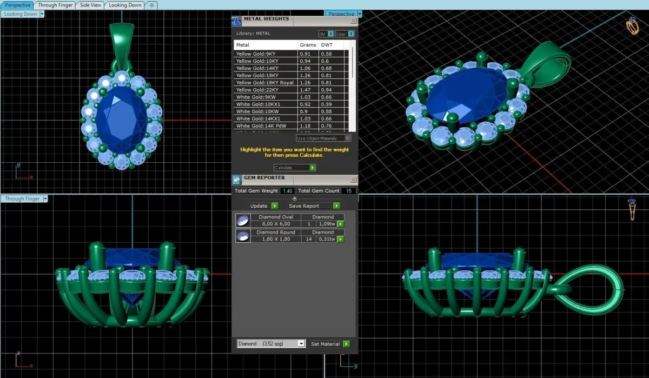Add a new viewport tab
Viewport: 649px width, 378px height.
(152, 5)
